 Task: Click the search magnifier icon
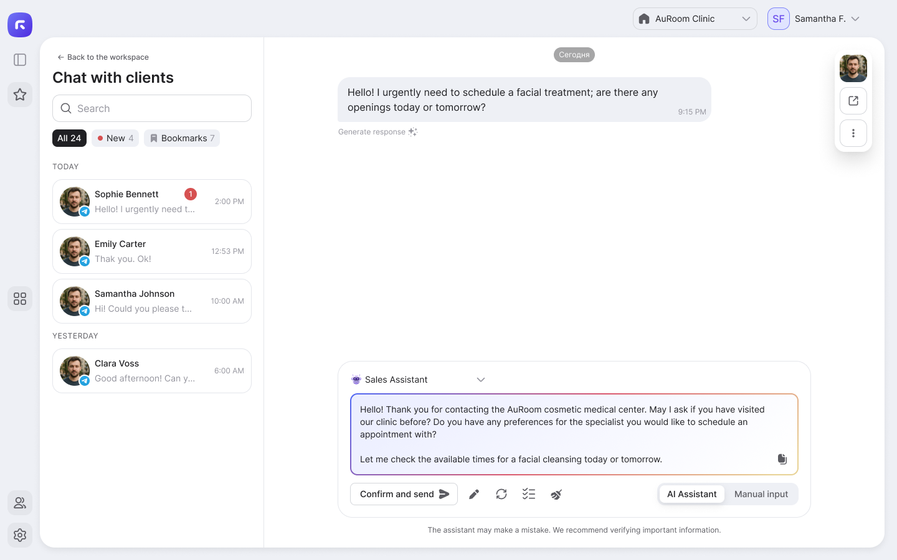tap(66, 108)
